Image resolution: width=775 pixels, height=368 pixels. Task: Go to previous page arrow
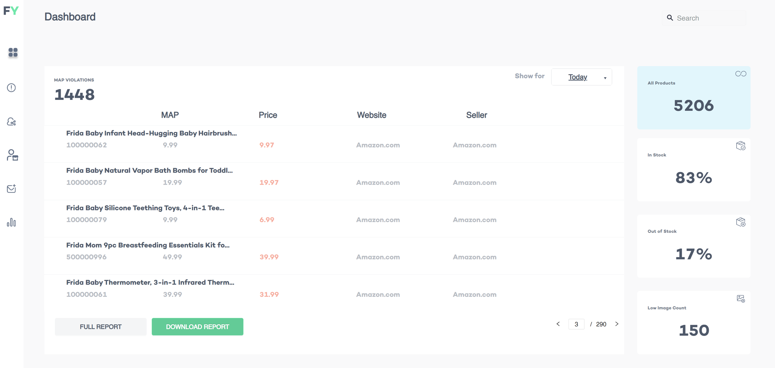click(x=558, y=324)
